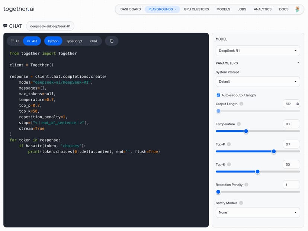Click the Output Length info icon
The image size is (308, 231).
241,104
